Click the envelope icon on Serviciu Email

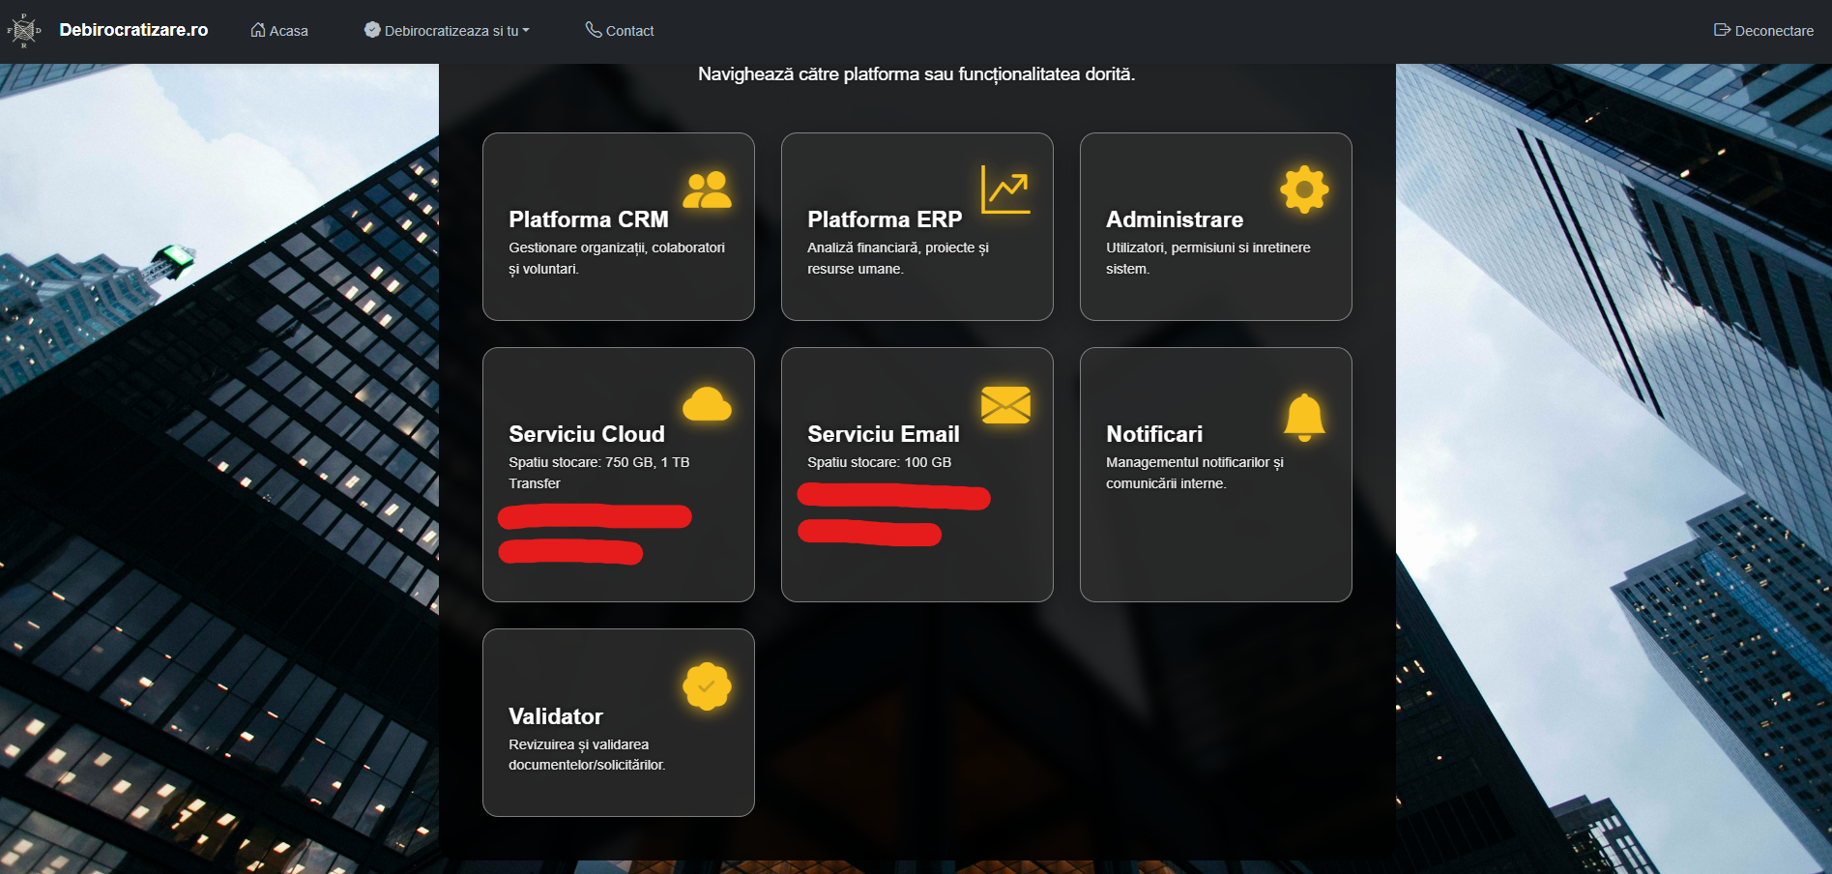[x=1005, y=404]
